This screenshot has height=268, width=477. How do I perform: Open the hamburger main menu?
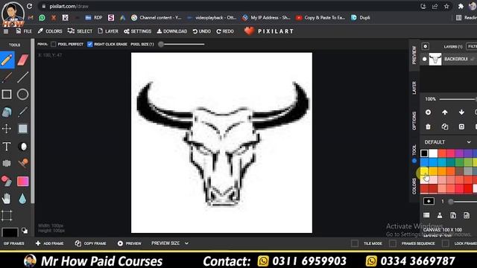(6, 31)
